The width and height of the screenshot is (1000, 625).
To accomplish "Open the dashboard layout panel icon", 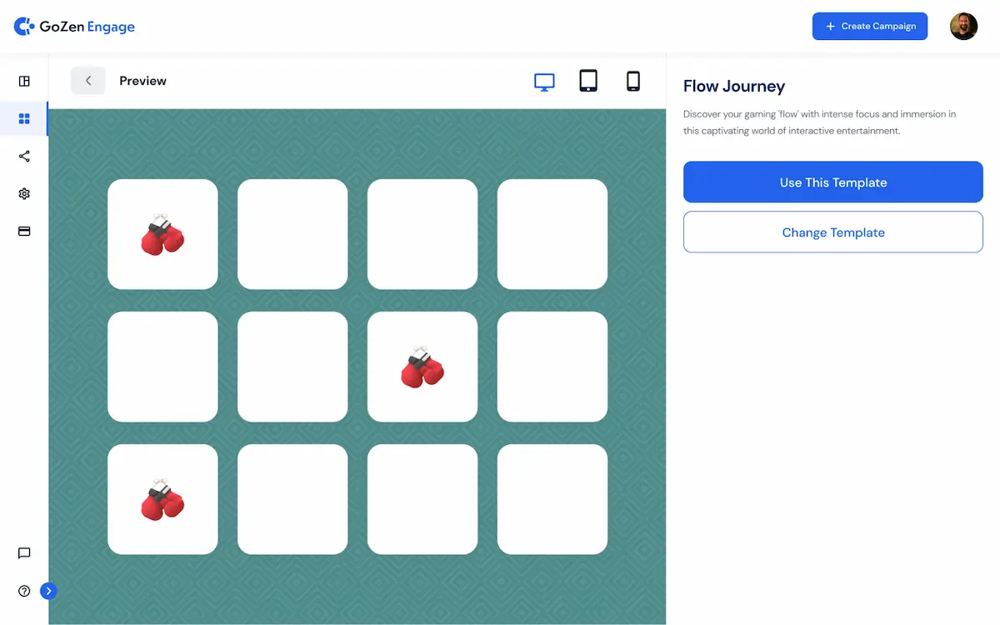I will click(x=23, y=81).
